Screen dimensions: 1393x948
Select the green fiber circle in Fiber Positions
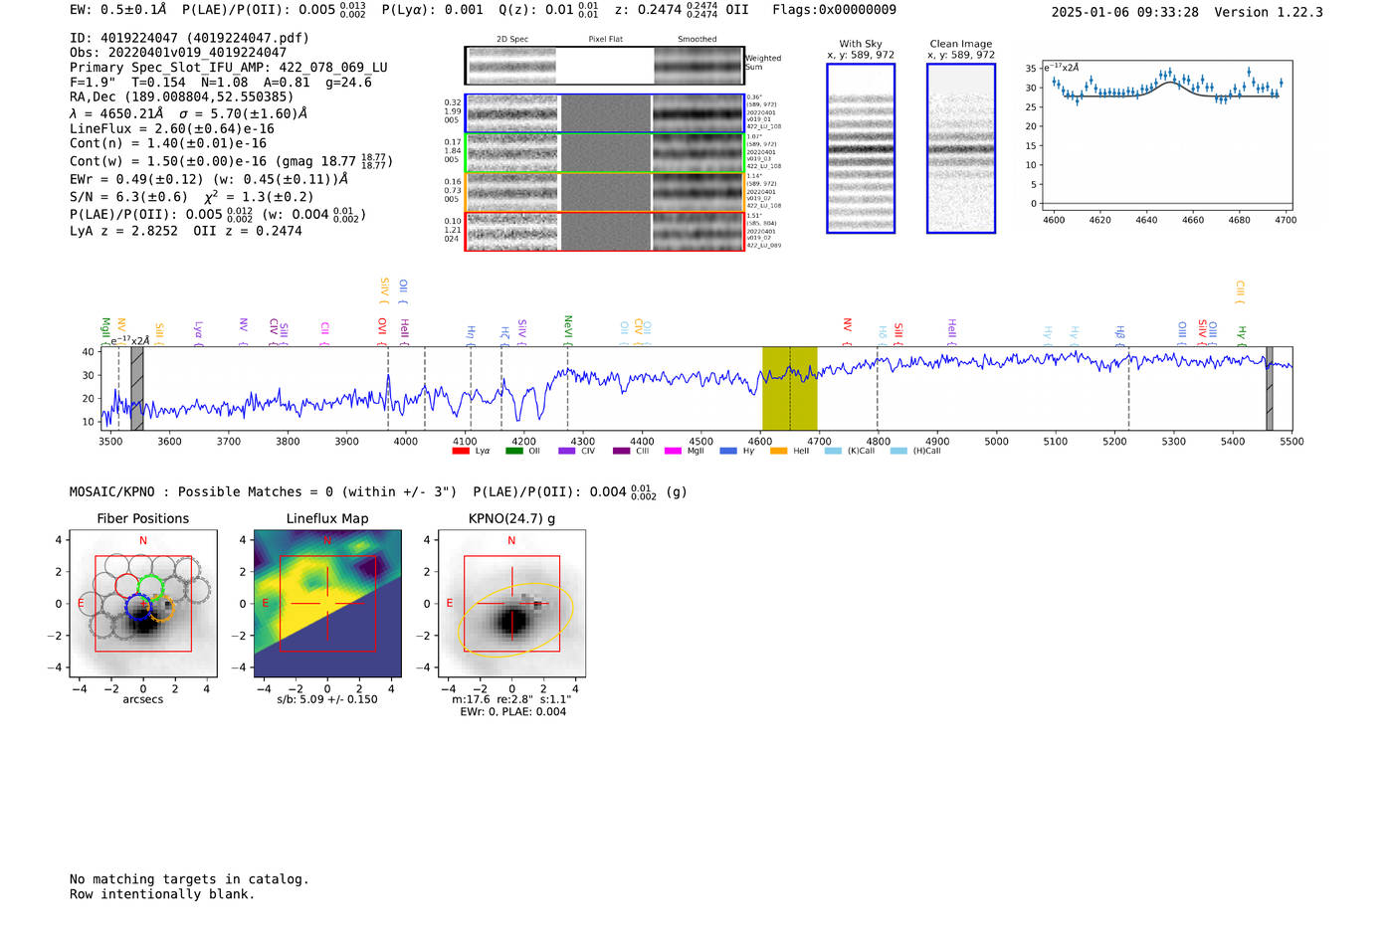[x=151, y=586]
